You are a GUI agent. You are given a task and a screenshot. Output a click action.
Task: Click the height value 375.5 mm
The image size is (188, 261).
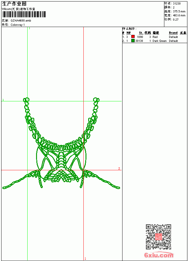coord(179,12)
